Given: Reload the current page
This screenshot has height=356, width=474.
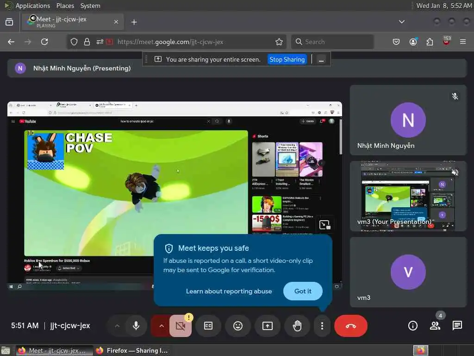Looking at the screenshot, I should point(44,42).
